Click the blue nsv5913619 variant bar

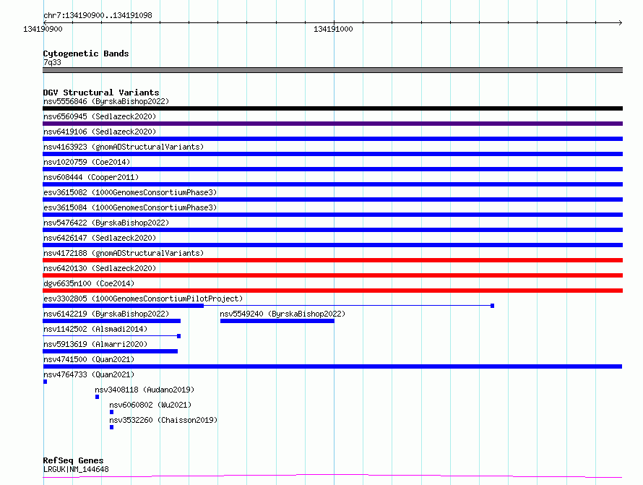coord(111,351)
